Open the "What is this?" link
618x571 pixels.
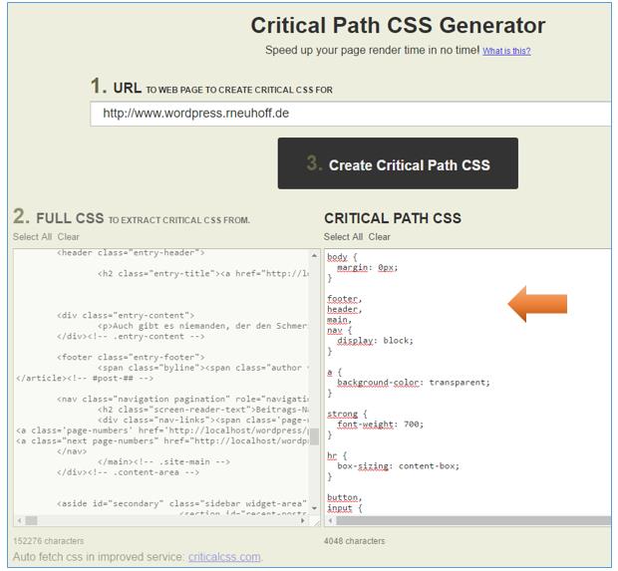click(506, 51)
